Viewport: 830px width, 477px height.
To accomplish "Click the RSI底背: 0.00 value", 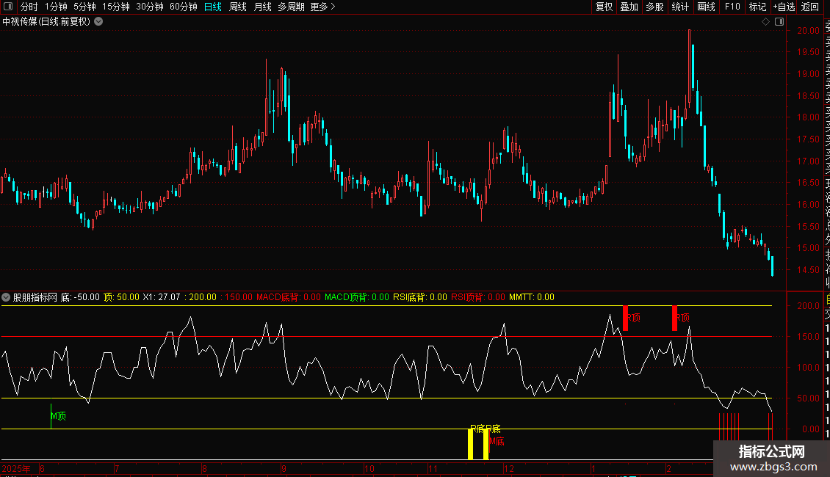I will tap(419, 297).
